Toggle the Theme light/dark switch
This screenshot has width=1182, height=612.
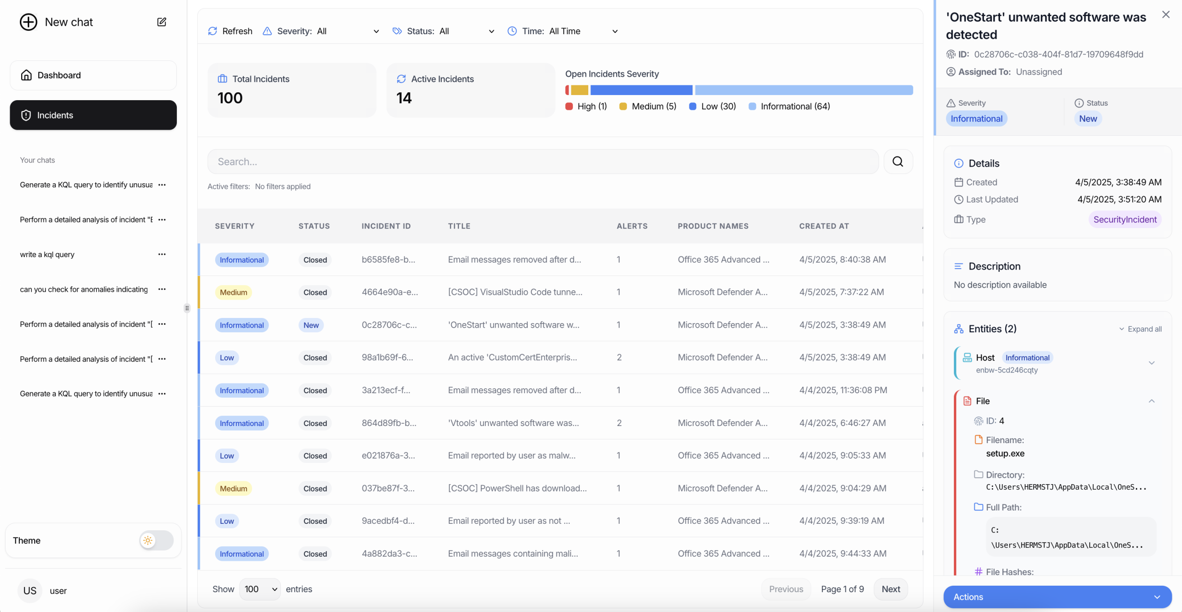pyautogui.click(x=157, y=540)
